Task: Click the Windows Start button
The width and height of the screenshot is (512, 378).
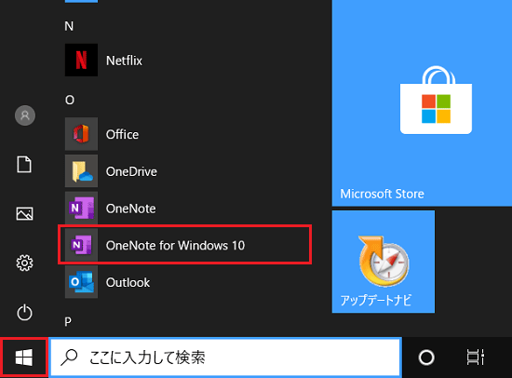Action: pos(24,358)
